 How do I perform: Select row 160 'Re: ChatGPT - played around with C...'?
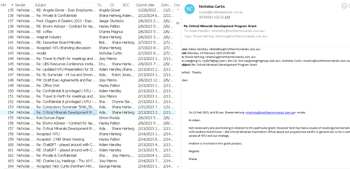[88, 145]
